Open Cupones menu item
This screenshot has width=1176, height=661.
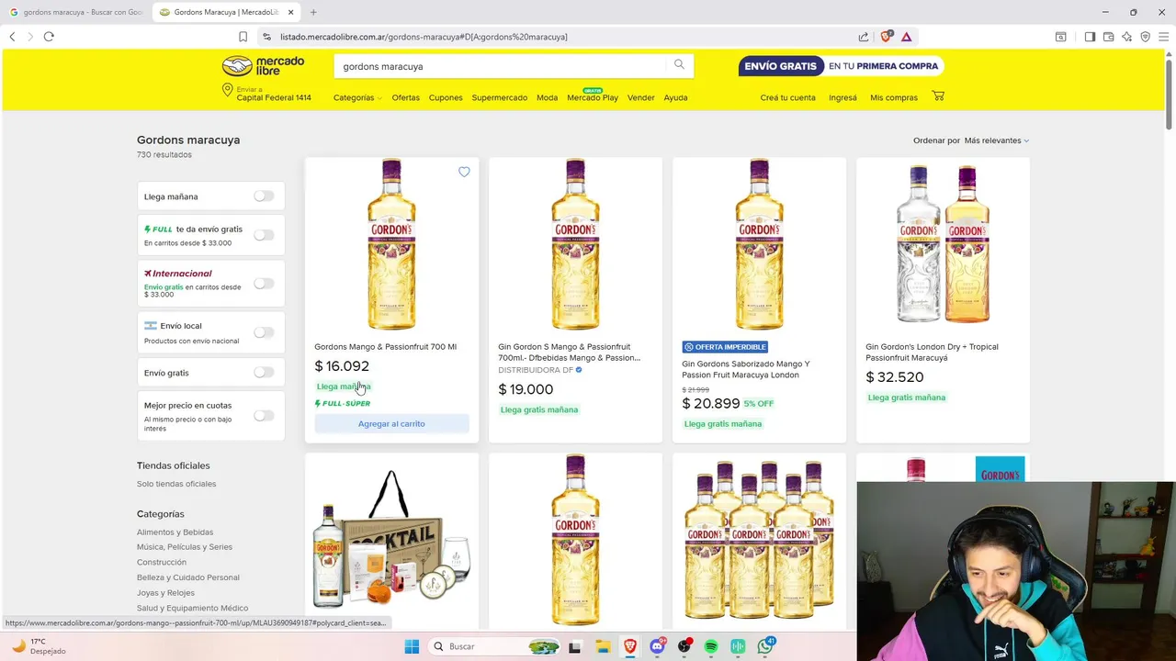pos(446,97)
